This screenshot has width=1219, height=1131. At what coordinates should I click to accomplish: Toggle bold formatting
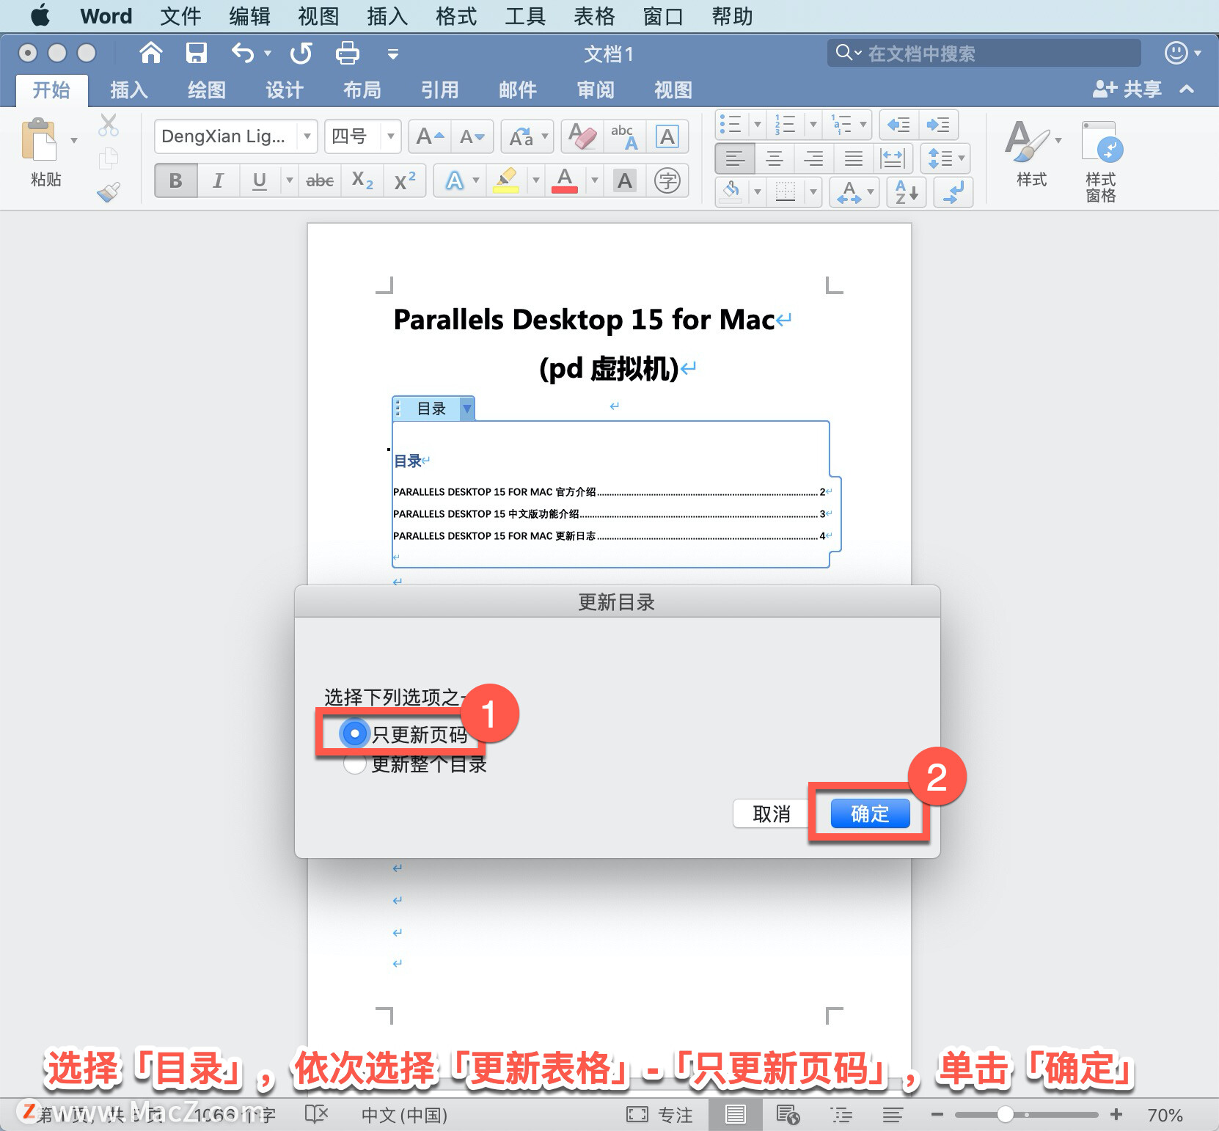coord(176,180)
